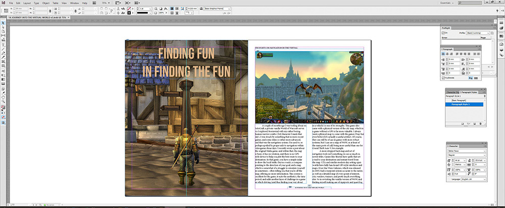Image resolution: width=505 pixels, height=208 pixels.
Task: Select the Gradient Feather tool
Action: pyautogui.click(x=4, y=84)
